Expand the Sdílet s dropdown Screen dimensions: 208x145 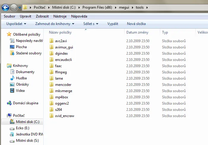click(91, 24)
